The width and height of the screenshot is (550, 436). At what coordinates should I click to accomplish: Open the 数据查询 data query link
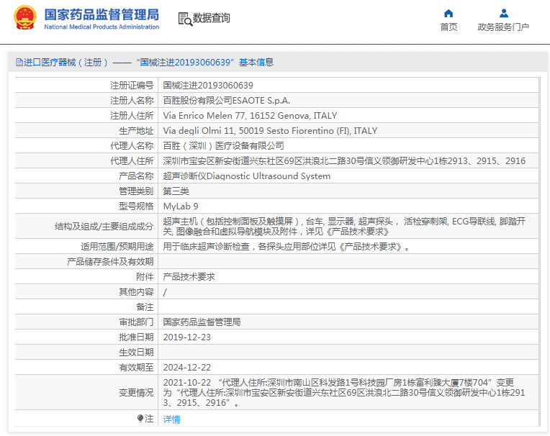pyautogui.click(x=211, y=18)
